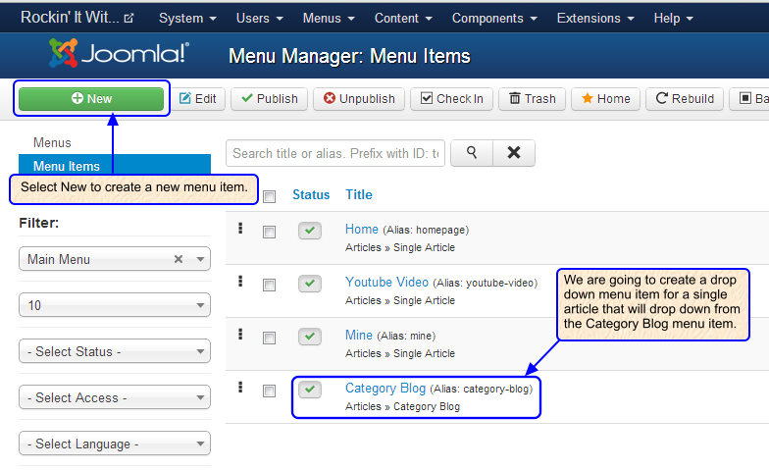Select Menus in the sidebar
The height and width of the screenshot is (470, 769).
pos(52,143)
